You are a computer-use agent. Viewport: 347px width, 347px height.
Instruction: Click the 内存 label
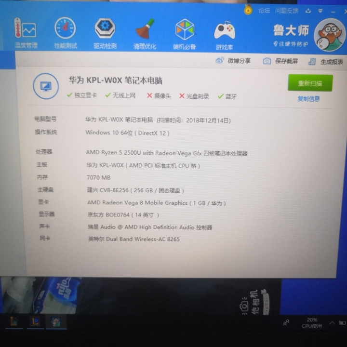[42, 177]
